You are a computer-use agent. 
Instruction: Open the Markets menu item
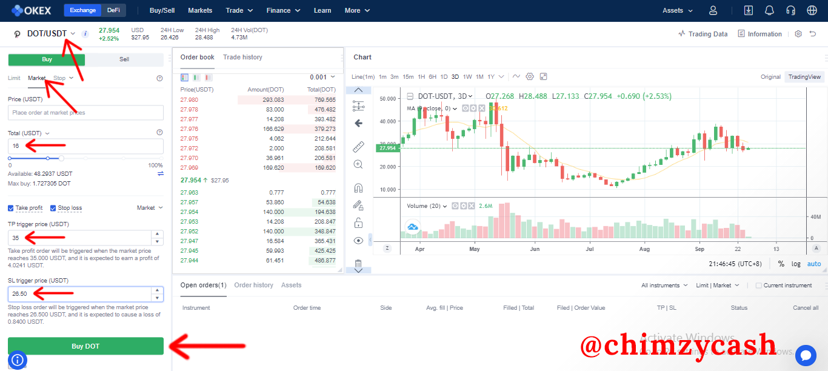(200, 10)
